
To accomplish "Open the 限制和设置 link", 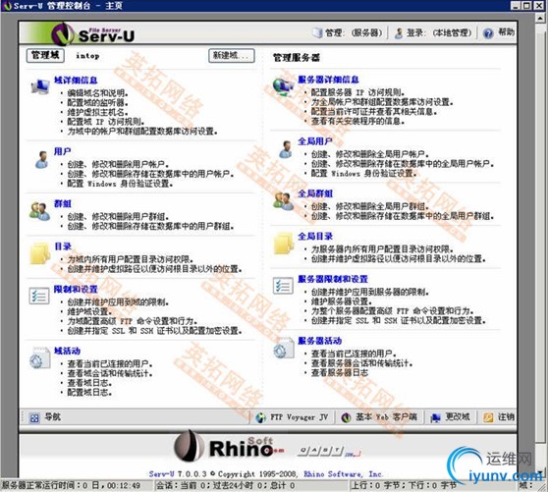I will [x=76, y=290].
